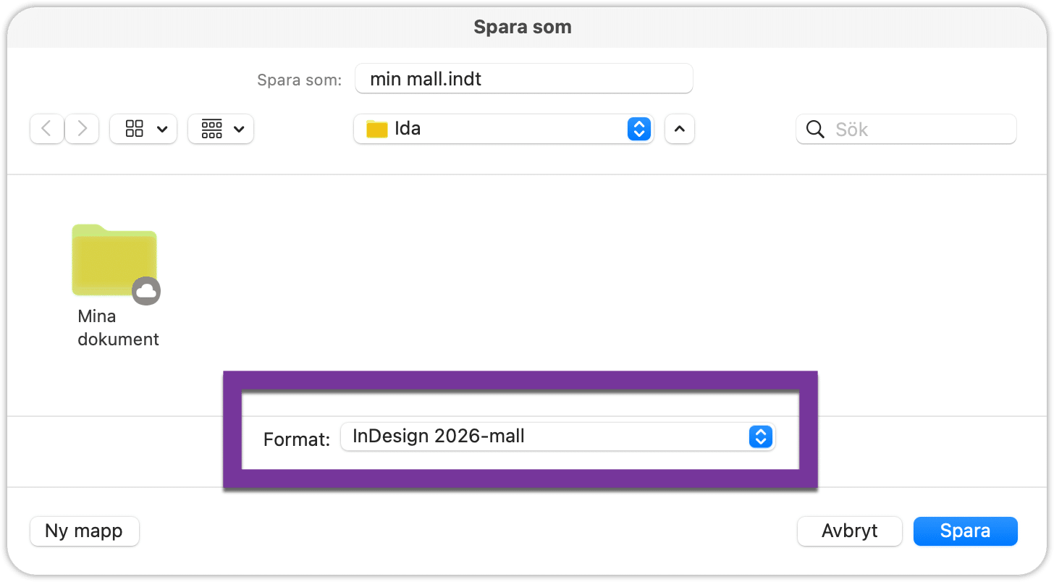Screen dimensions: 1054x582
Task: Click the filename field containing min mall.indt
Action: coord(523,78)
